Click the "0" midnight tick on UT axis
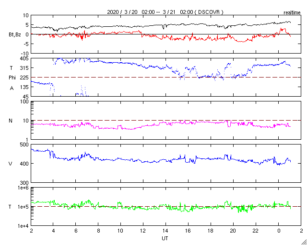Viewport: 307px width, 245px height. click(x=279, y=231)
